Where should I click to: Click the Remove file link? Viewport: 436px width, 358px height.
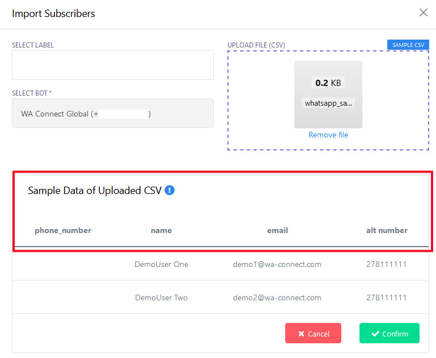pyautogui.click(x=328, y=135)
